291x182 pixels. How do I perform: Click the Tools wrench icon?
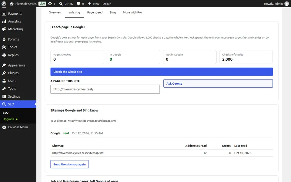point(4,89)
